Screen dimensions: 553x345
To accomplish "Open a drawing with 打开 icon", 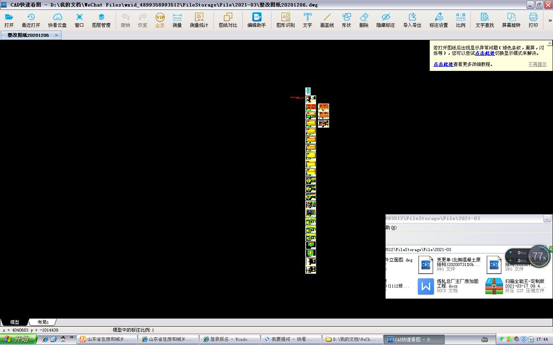I will point(9,20).
